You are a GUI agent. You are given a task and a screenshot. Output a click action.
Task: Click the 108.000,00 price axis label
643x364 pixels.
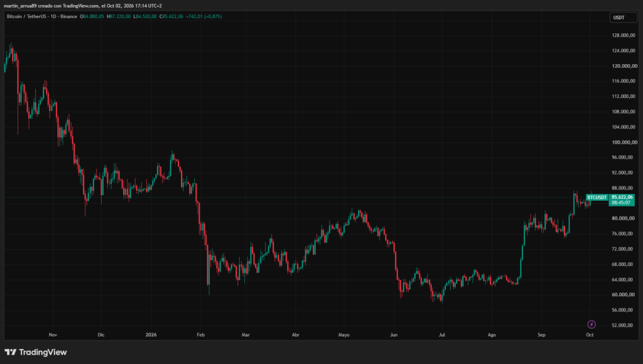click(625, 112)
